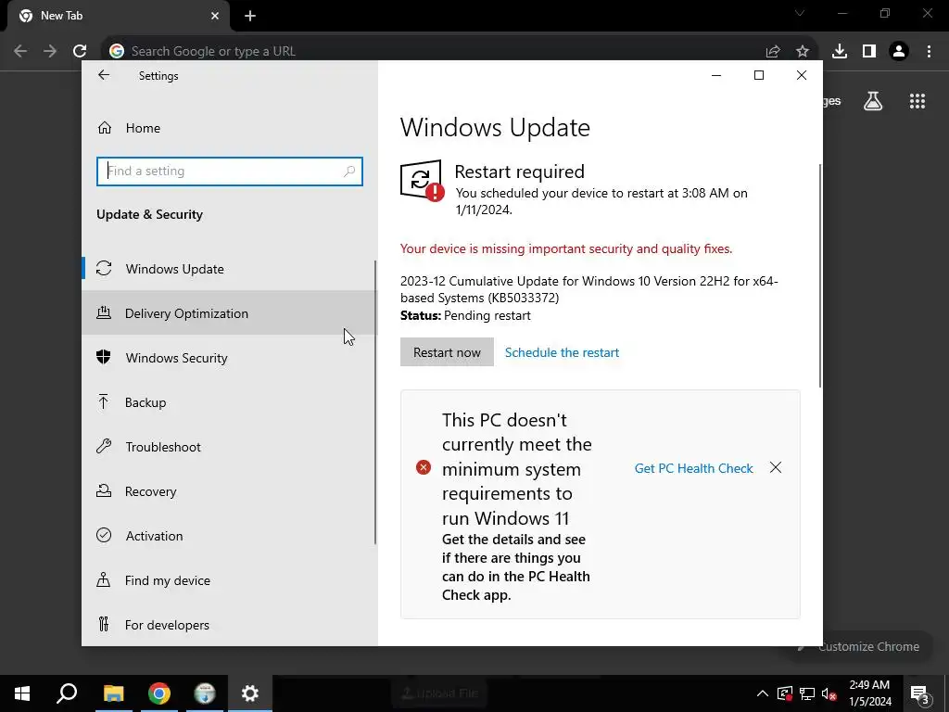Close the New Tab tab
The width and height of the screenshot is (949, 712).
pyautogui.click(x=215, y=16)
